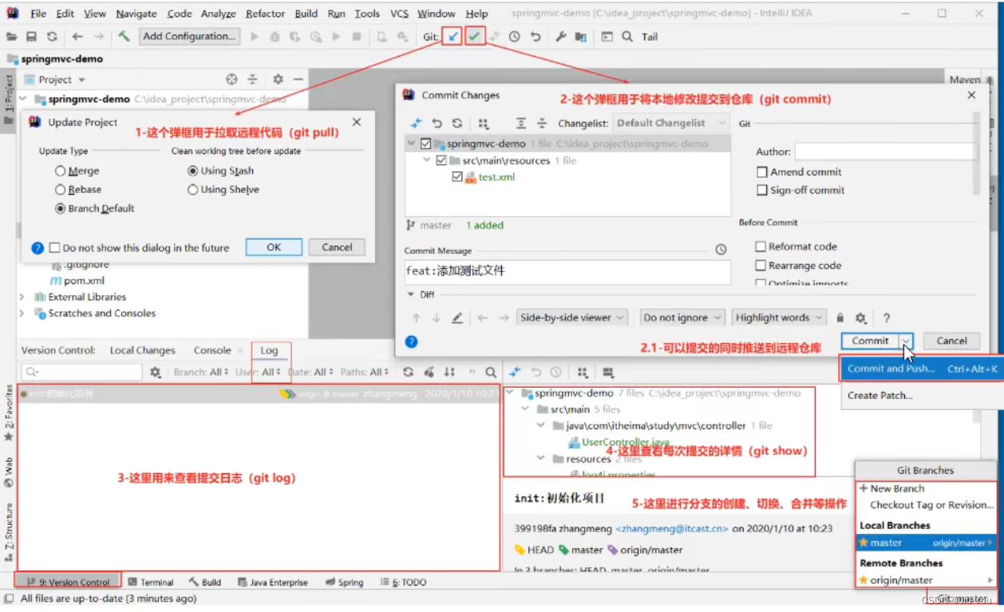Open Project panel gear settings
This screenshot has height=612, width=1004.
pyautogui.click(x=278, y=79)
